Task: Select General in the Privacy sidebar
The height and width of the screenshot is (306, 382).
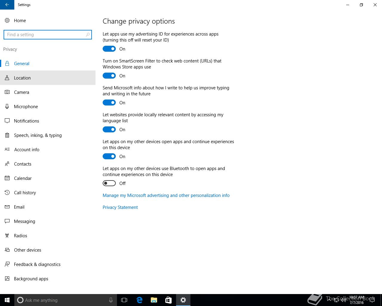Action: (x=48, y=63)
